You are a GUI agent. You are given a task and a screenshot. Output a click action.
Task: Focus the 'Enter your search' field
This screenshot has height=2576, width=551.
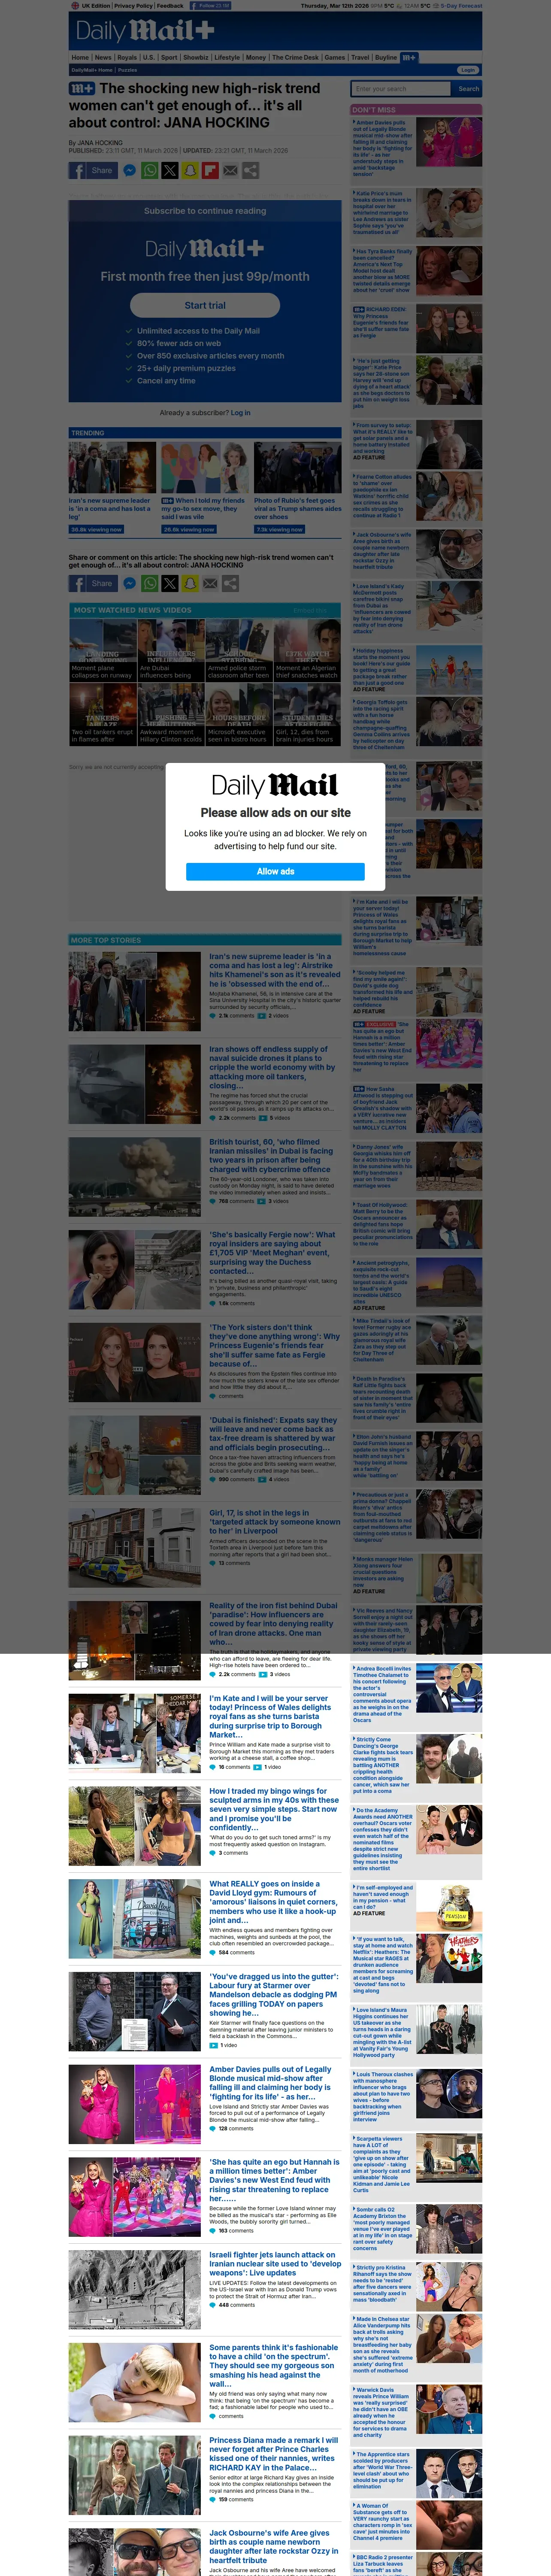(x=401, y=89)
